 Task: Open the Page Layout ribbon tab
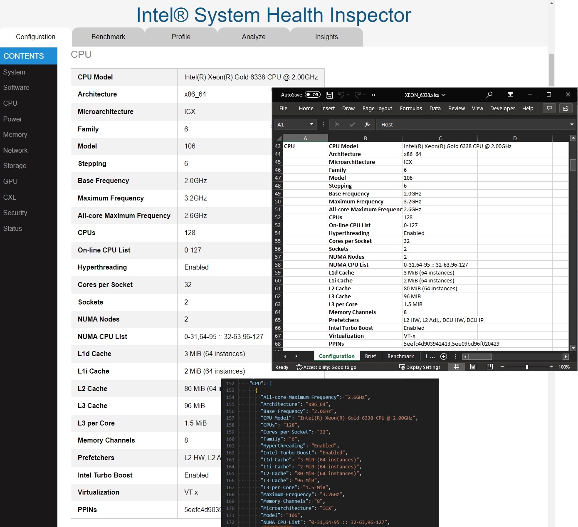pyautogui.click(x=377, y=108)
